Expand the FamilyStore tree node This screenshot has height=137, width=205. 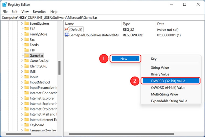(22, 34)
